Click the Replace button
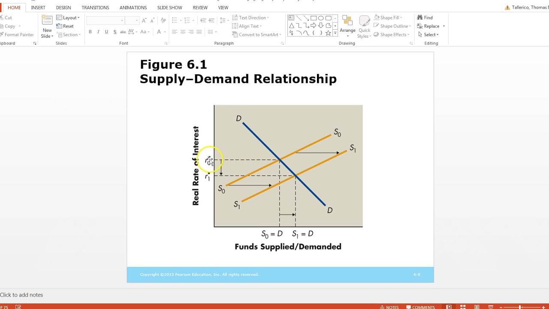 tap(428, 26)
